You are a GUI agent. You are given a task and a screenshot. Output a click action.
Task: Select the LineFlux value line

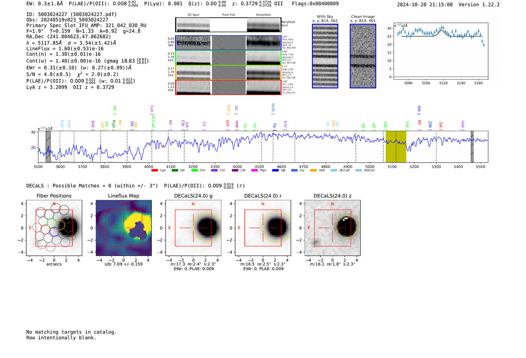pyautogui.click(x=65, y=49)
